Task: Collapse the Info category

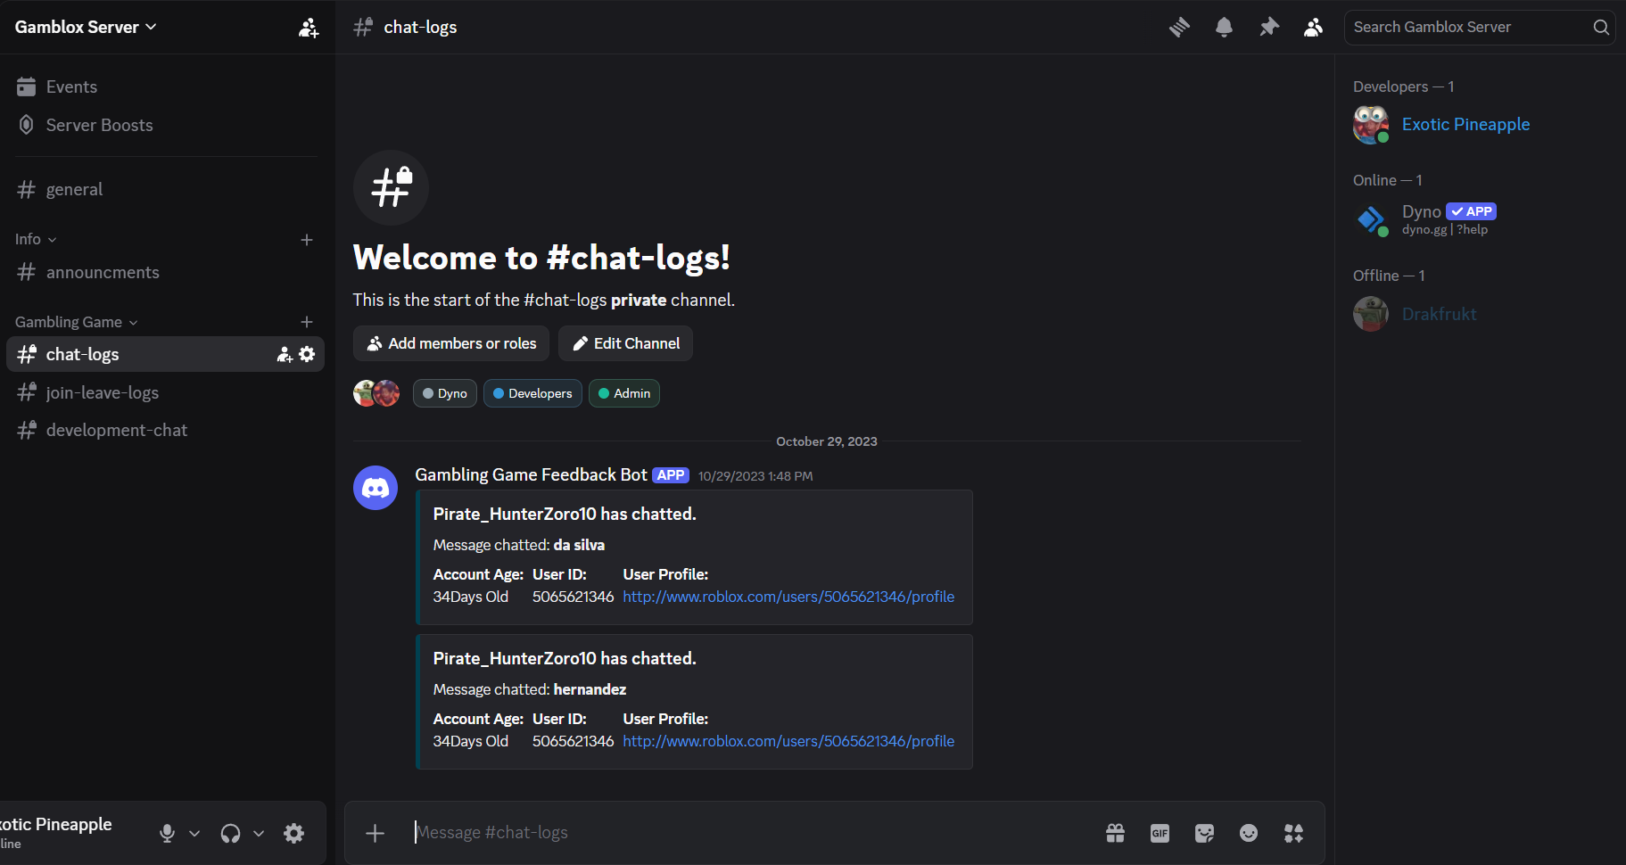Action: coord(36,239)
